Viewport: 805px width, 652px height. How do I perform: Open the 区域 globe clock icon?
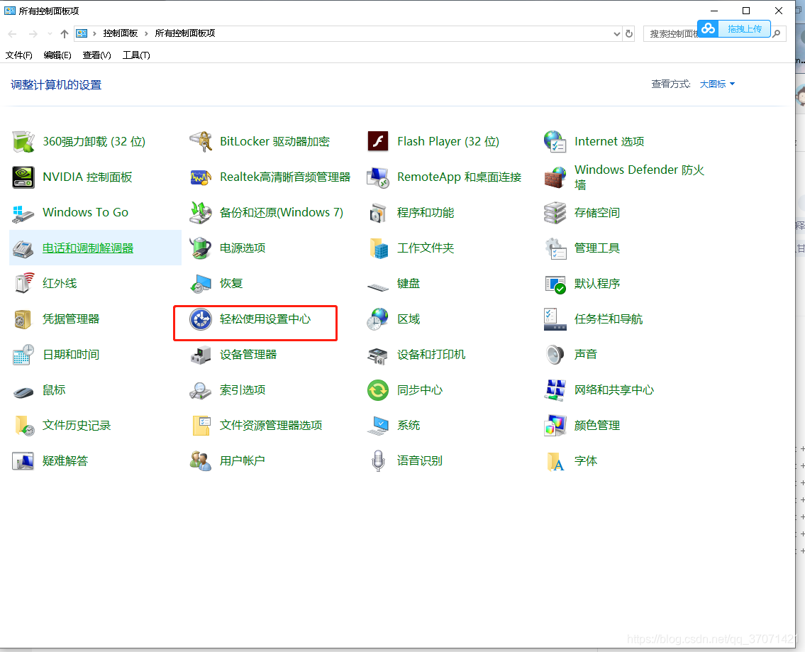click(x=378, y=319)
